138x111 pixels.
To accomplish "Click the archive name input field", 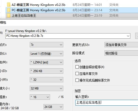I will (68, 36).
